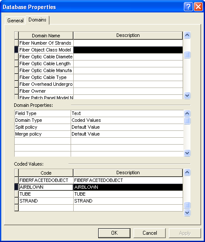Click Coded Values scroll down arrow
The height and width of the screenshot is (242, 205).
click(187, 213)
